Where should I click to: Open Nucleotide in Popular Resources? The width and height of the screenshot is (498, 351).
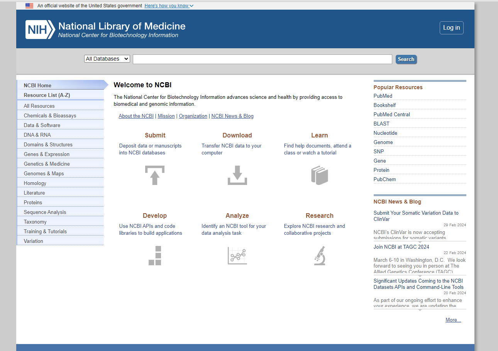pyautogui.click(x=385, y=133)
